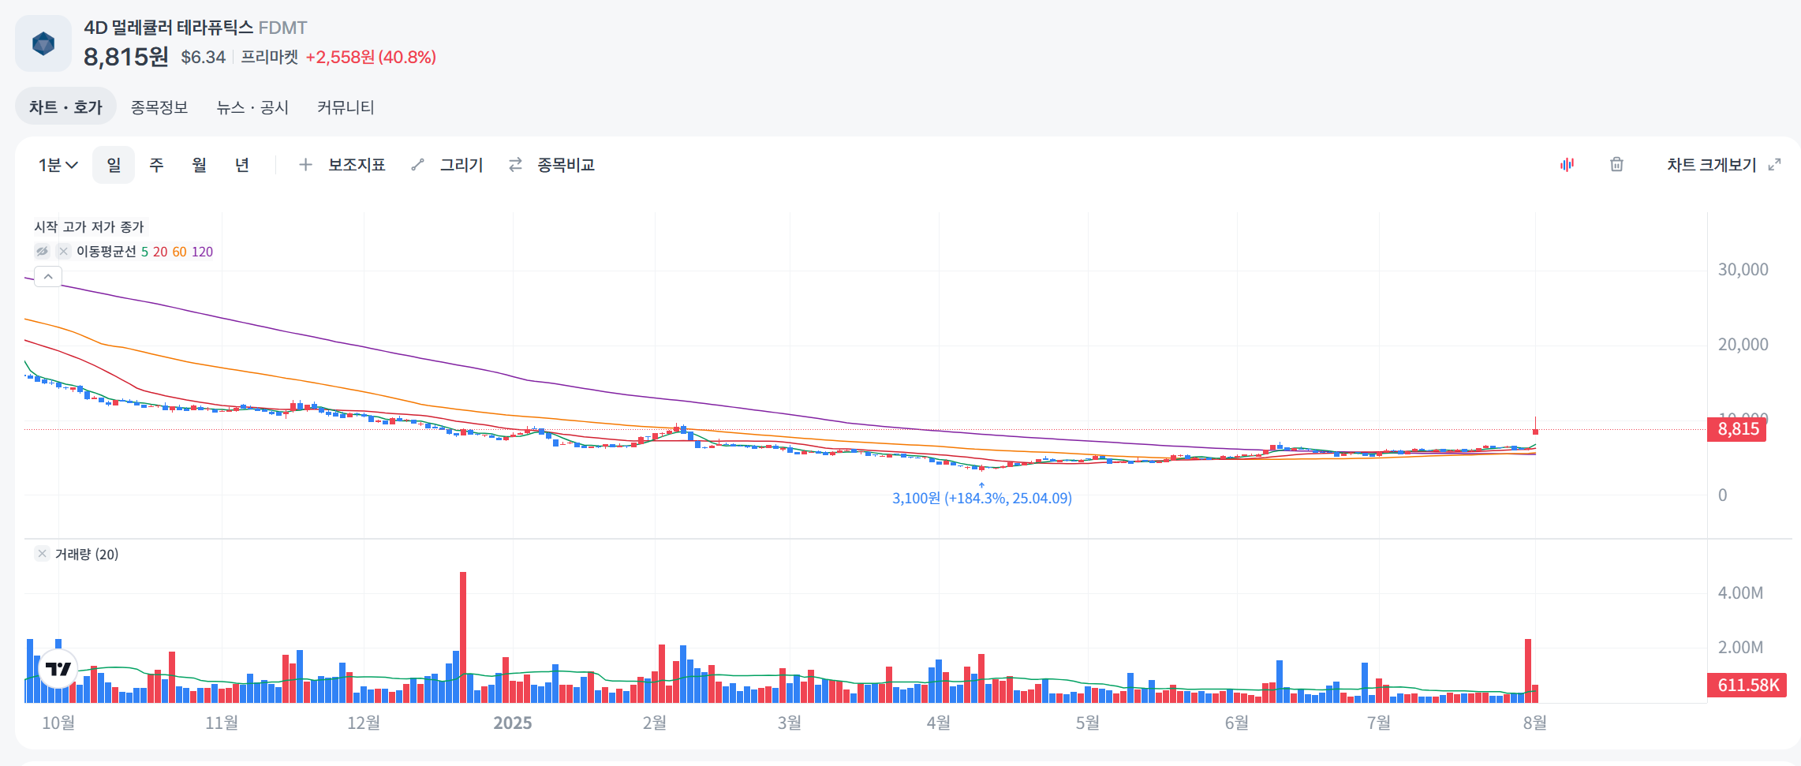Screen dimensions: 1801x766
Task: Click the 20,000 price axis label
Action: pyautogui.click(x=1743, y=345)
